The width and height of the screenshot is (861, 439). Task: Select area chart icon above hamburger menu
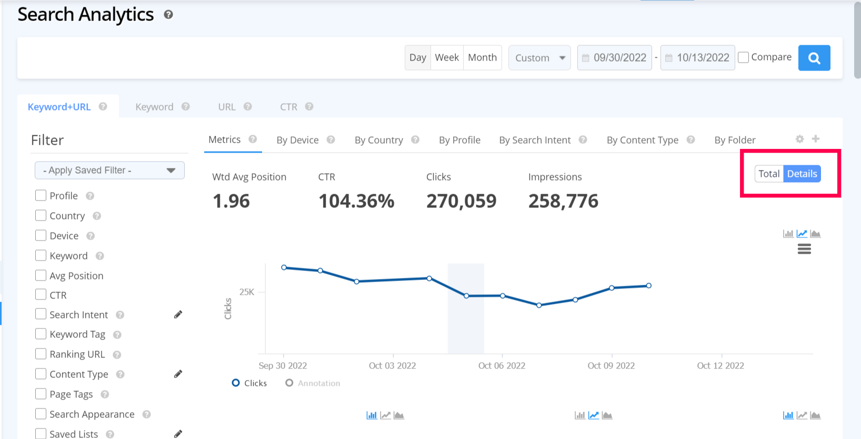point(815,234)
